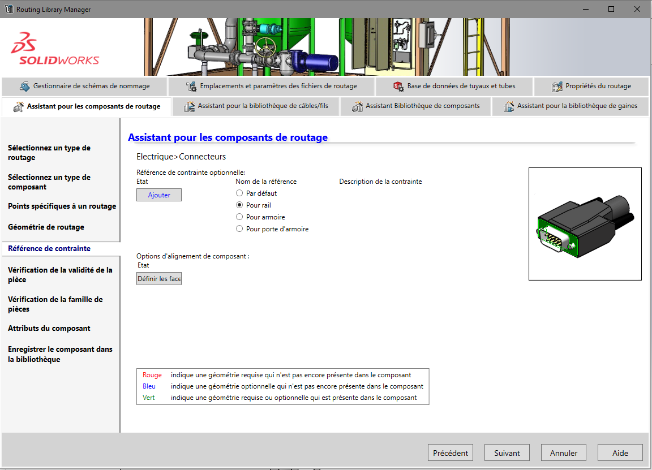Click the Assistant pour les composants de routage icon
652x470 pixels.
click(x=18, y=107)
